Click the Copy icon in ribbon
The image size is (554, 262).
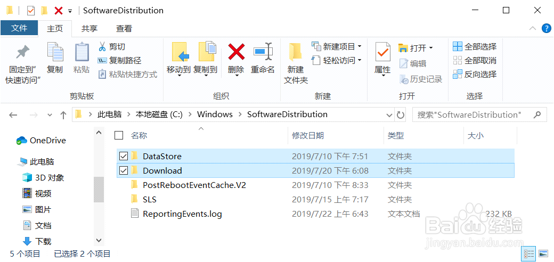(x=55, y=52)
